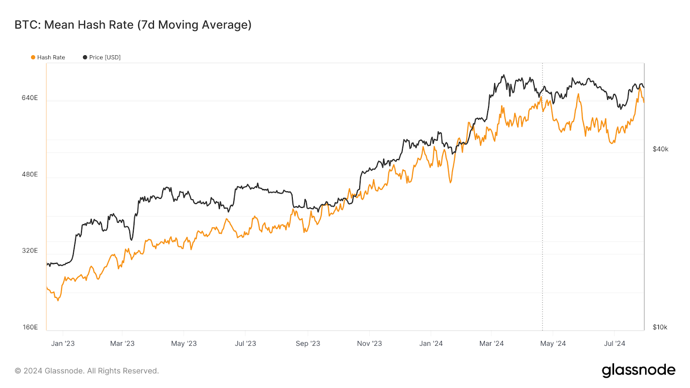This screenshot has height=388, width=690.
Task: Click the black Price [USD] legend dot
Action: point(85,57)
